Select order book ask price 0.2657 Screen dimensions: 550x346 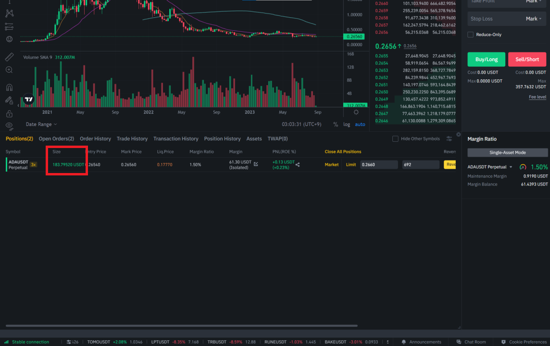click(x=381, y=25)
